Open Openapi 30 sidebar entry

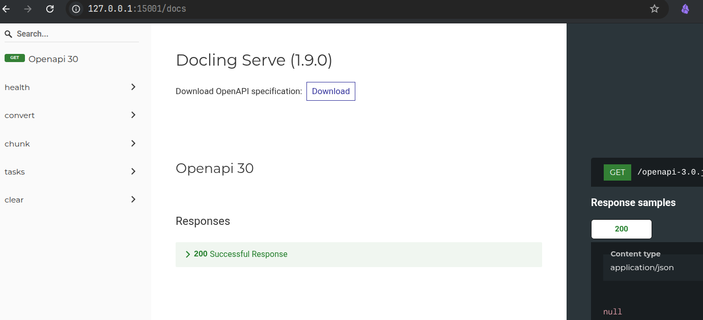pos(53,59)
